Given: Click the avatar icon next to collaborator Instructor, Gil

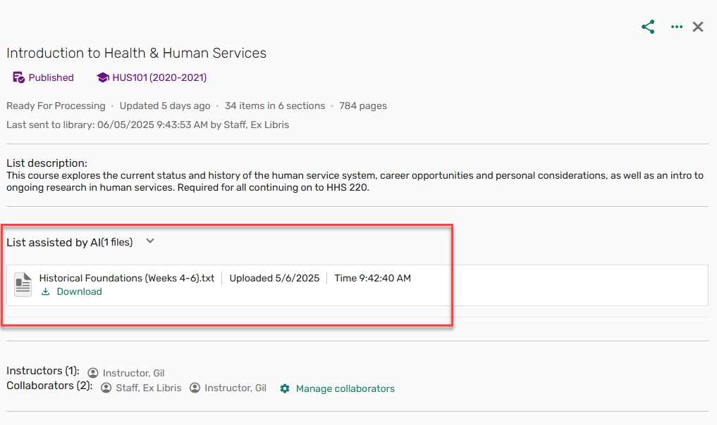Looking at the screenshot, I should coord(195,388).
